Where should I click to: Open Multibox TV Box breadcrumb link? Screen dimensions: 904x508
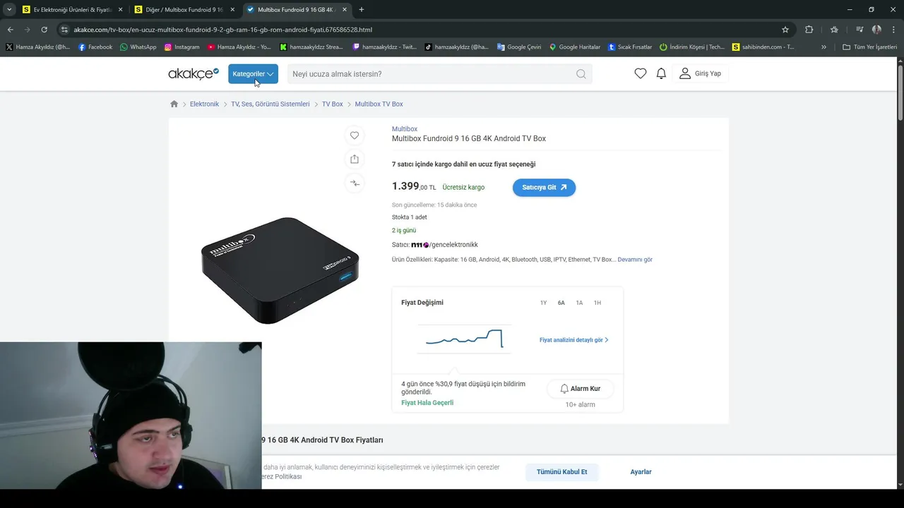pos(379,104)
